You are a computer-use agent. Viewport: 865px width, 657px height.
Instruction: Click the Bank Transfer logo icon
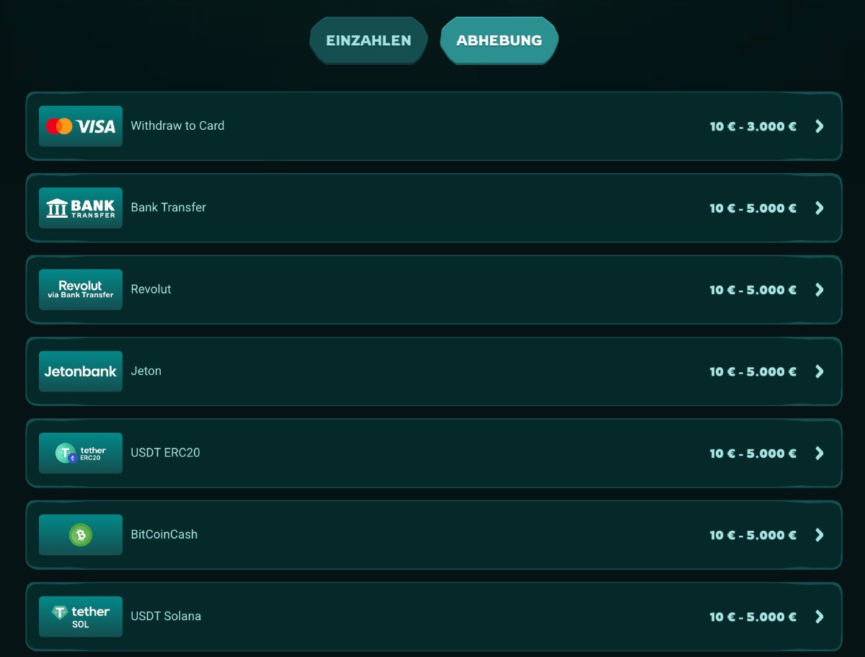click(x=81, y=208)
